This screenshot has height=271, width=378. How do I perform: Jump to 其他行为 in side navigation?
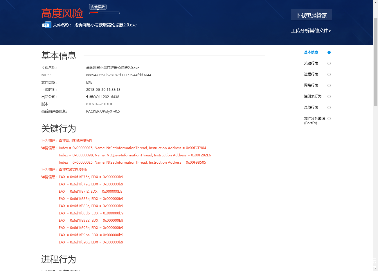tap(311, 107)
